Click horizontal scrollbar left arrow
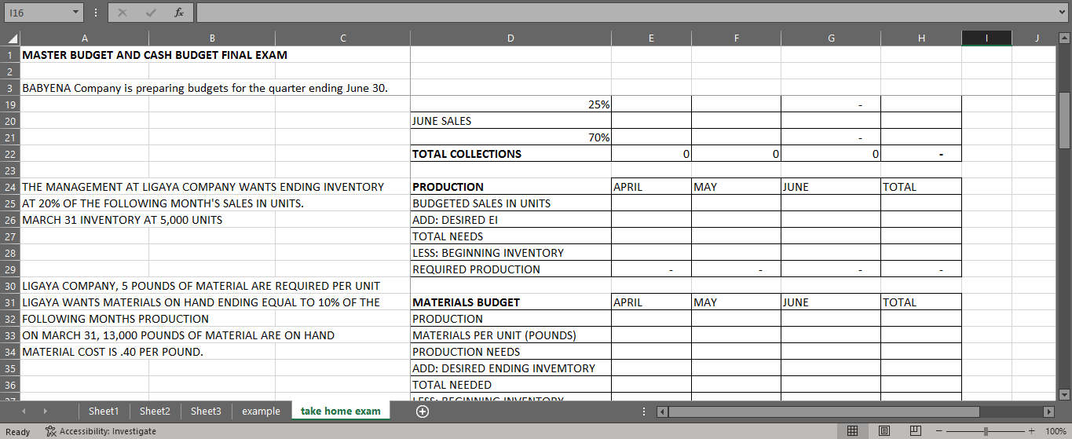1072x439 pixels. (662, 412)
